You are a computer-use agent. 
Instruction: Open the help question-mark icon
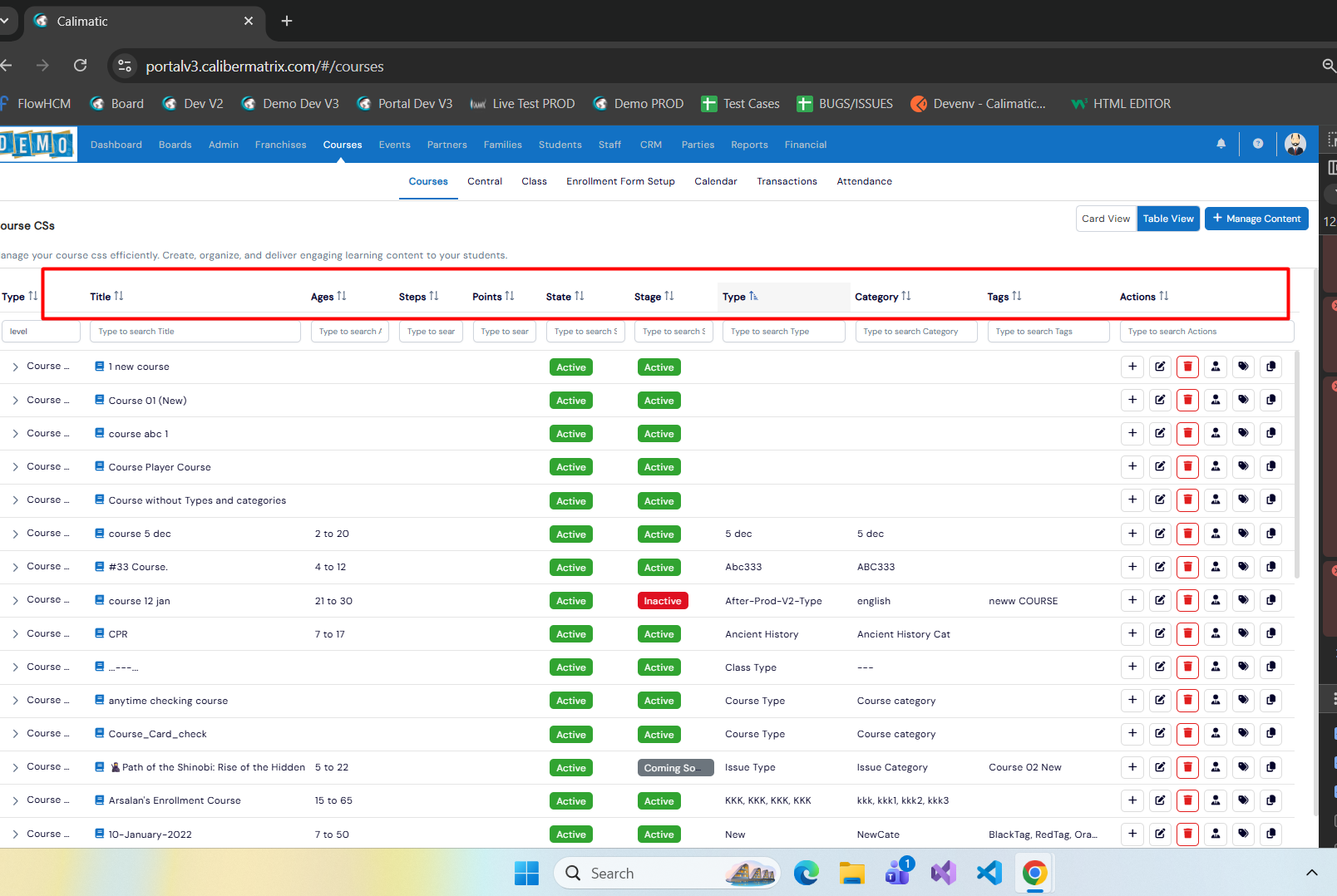[1258, 144]
